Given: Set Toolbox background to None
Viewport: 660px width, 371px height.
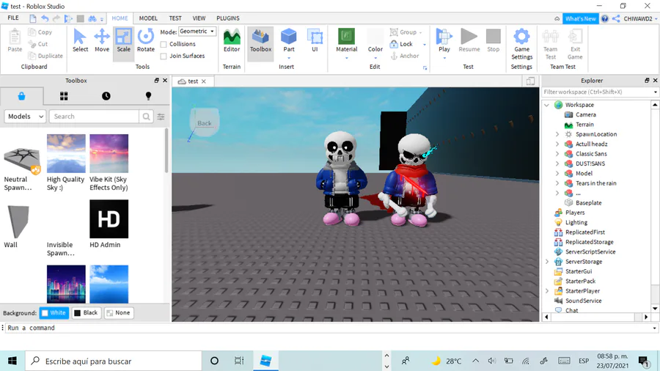Looking at the screenshot, I should (119, 313).
